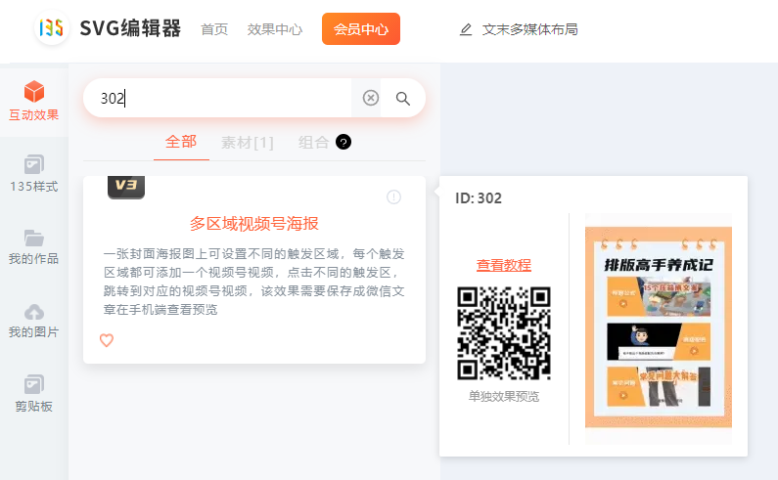This screenshot has height=480, width=778.
Task: Click the magnifier search icon
Action: [403, 98]
